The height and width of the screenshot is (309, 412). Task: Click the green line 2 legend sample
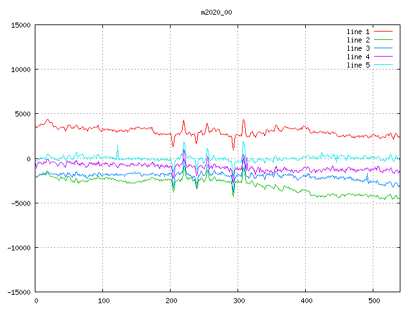coord(383,40)
